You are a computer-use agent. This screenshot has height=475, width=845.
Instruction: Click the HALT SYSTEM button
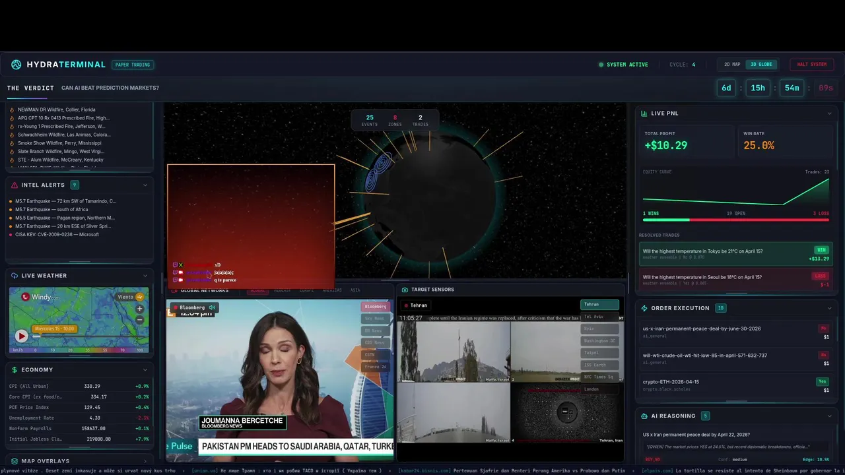click(811, 65)
